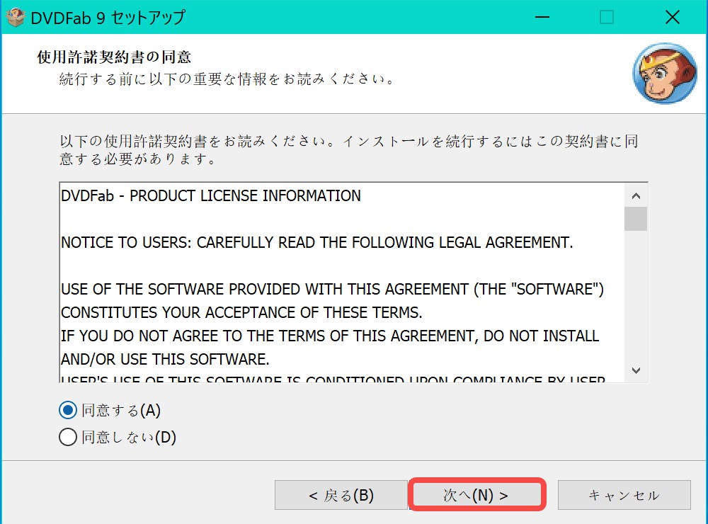Go back with the < 戻る(B) button
This screenshot has height=524, width=708.
pyautogui.click(x=341, y=495)
